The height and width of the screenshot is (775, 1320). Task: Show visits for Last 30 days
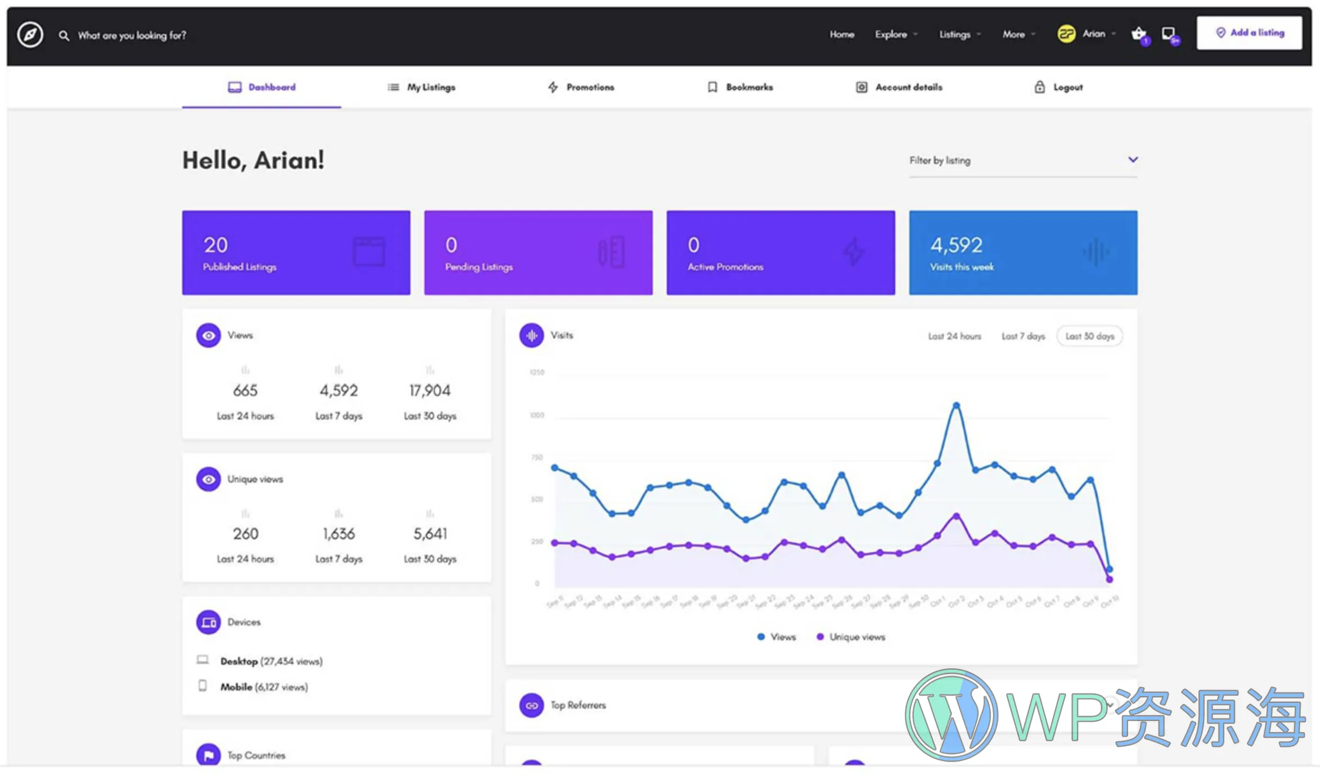coord(1089,336)
